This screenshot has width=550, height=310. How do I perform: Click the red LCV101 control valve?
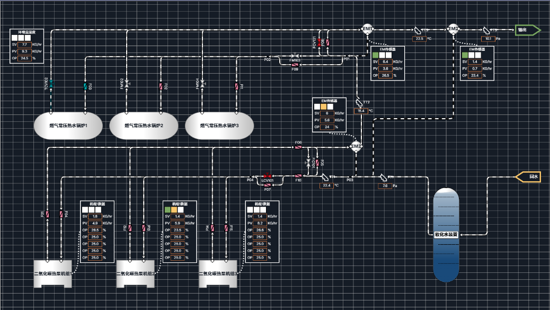267,176
